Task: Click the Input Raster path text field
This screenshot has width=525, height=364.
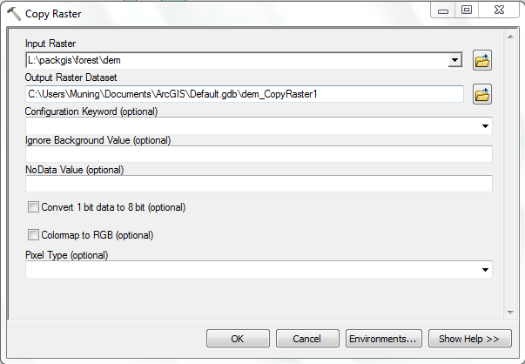Action: (235, 60)
